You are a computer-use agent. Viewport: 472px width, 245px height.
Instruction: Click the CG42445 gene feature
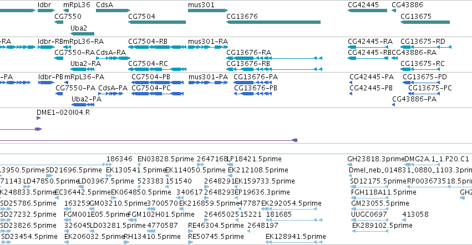coord(367,11)
